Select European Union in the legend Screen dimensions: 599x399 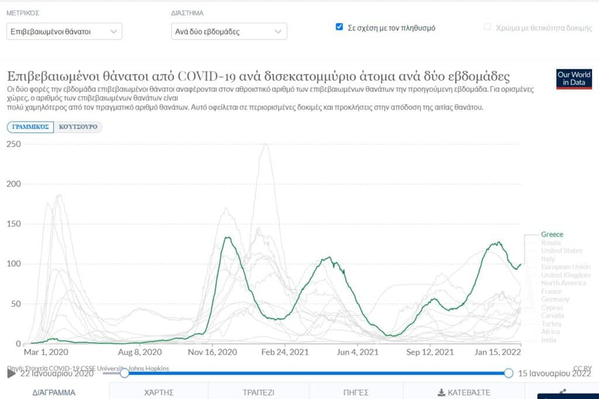[566, 267]
